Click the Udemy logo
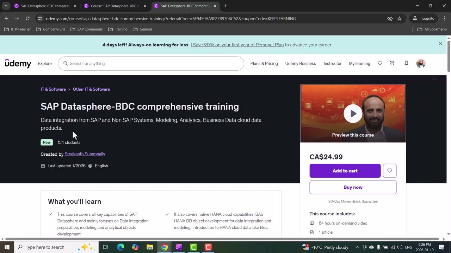This screenshot has width=451, height=253. 18,63
